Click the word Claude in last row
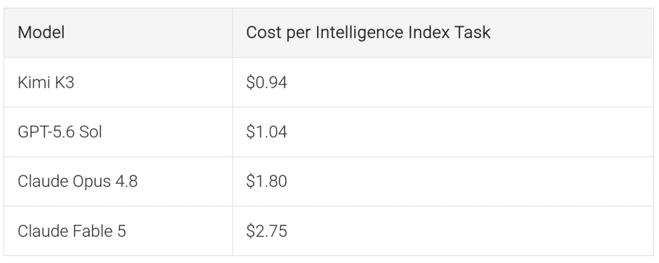659x263 pixels. coord(43,230)
